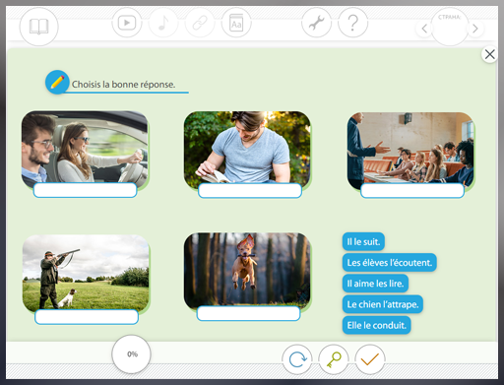Open the book icon in top left
Image resolution: width=504 pixels, height=385 pixels.
point(38,27)
